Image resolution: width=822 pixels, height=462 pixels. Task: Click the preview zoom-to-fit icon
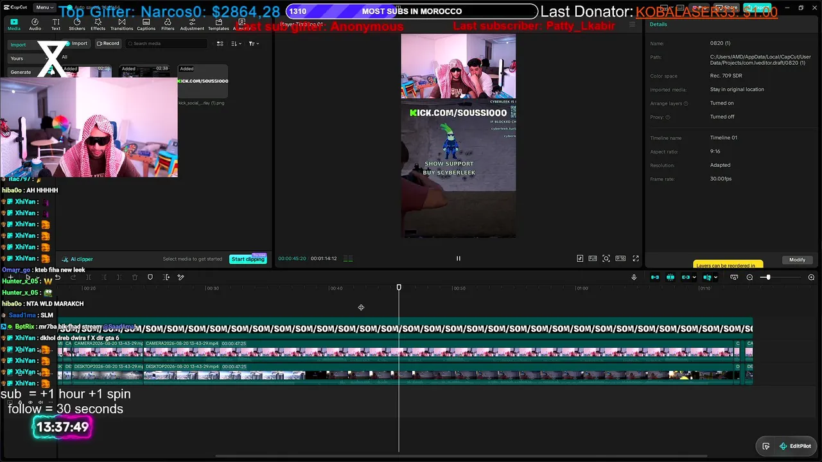click(606, 259)
